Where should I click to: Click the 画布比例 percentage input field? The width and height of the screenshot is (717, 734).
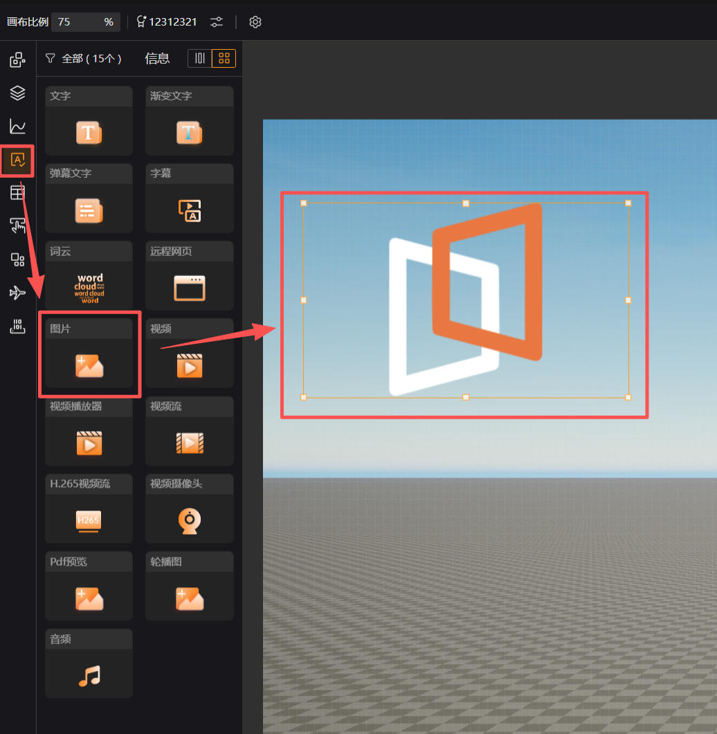[85, 22]
